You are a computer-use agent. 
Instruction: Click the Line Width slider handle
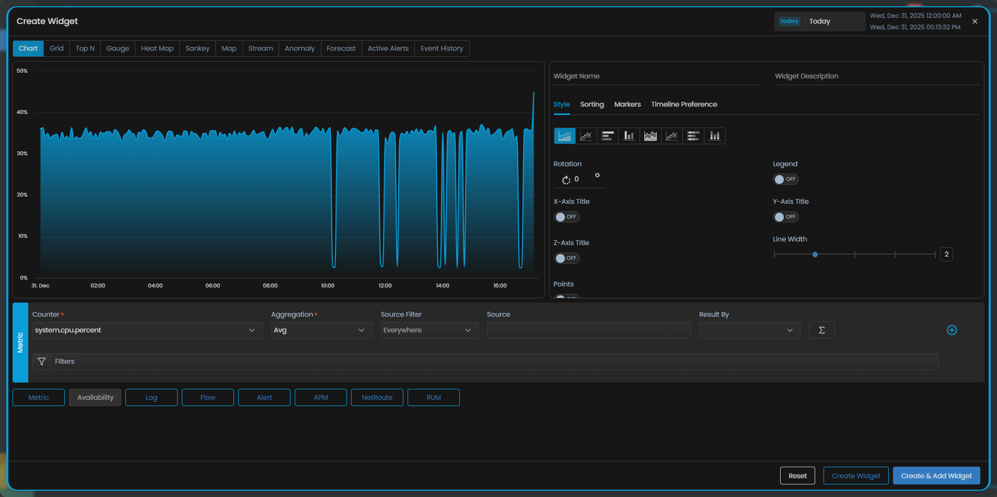[x=815, y=255]
